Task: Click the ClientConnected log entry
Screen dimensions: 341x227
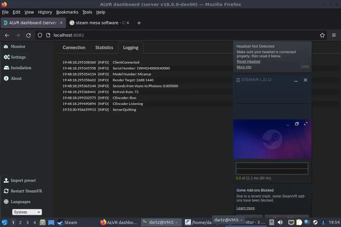Action: click(126, 62)
